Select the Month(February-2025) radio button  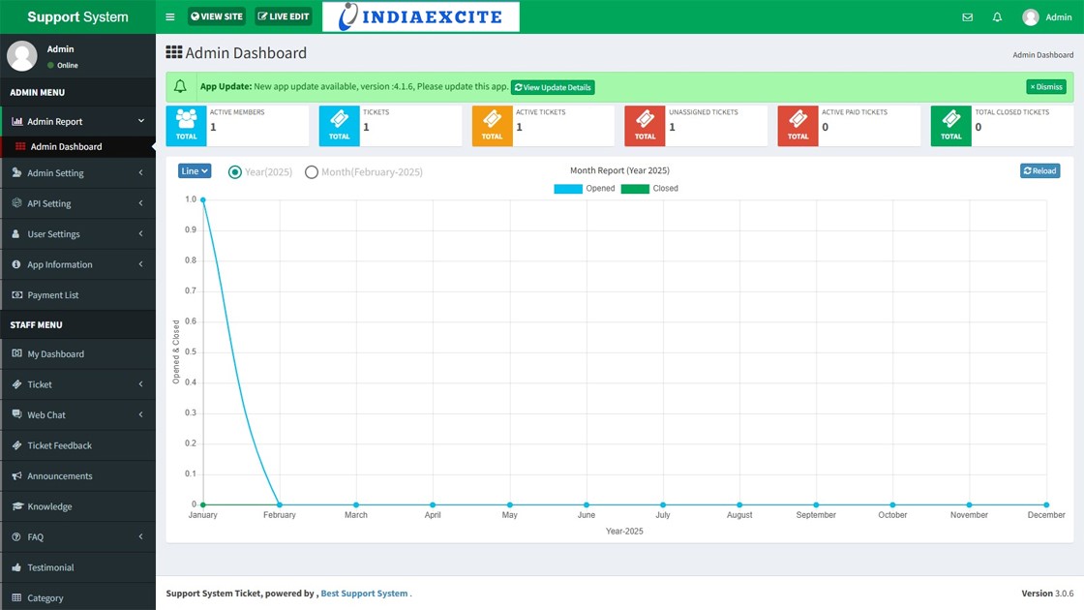(312, 171)
